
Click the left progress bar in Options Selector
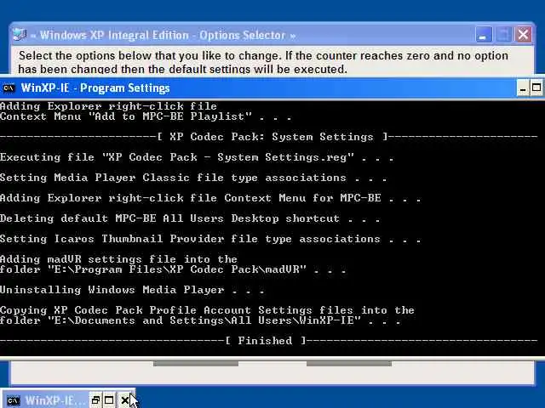[196, 364]
